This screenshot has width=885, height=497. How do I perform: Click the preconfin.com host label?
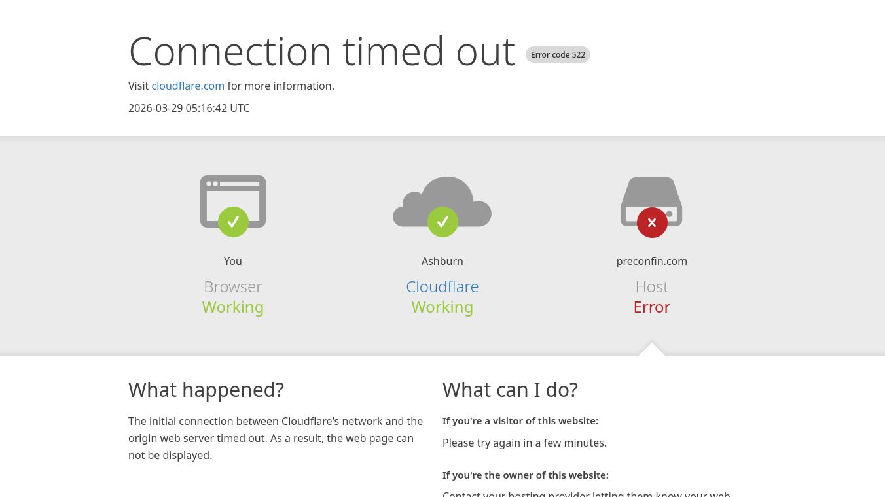(x=651, y=261)
